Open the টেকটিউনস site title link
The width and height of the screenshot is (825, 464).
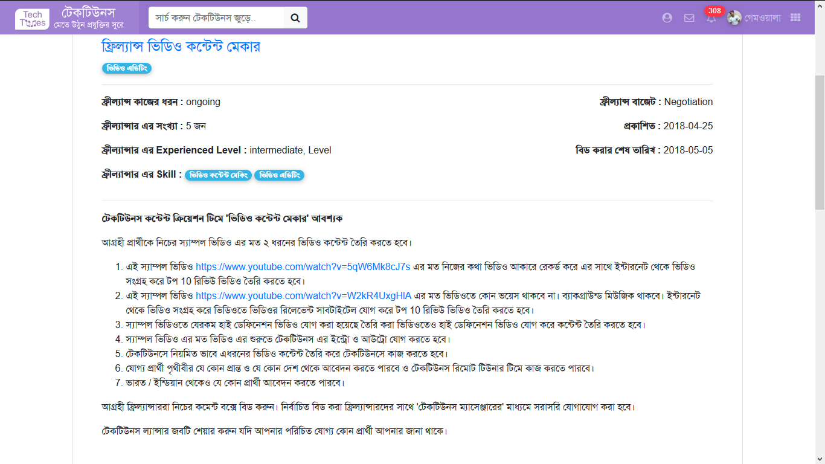[x=89, y=13]
